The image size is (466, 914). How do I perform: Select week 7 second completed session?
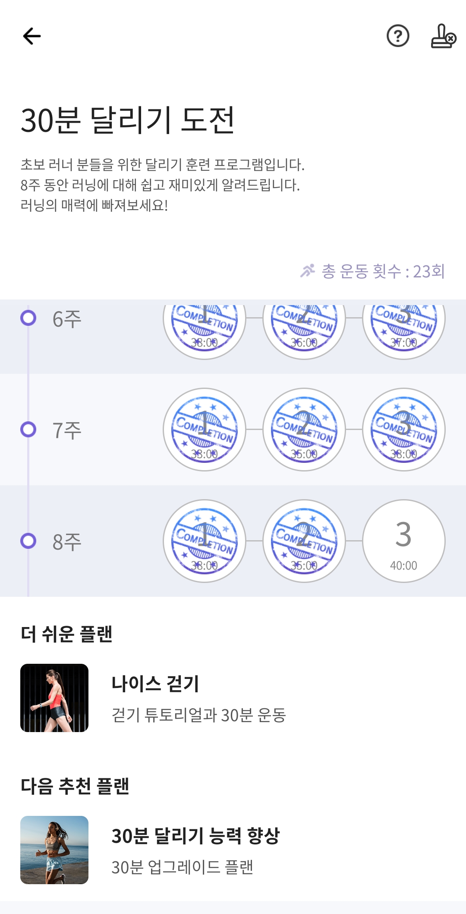tap(304, 430)
